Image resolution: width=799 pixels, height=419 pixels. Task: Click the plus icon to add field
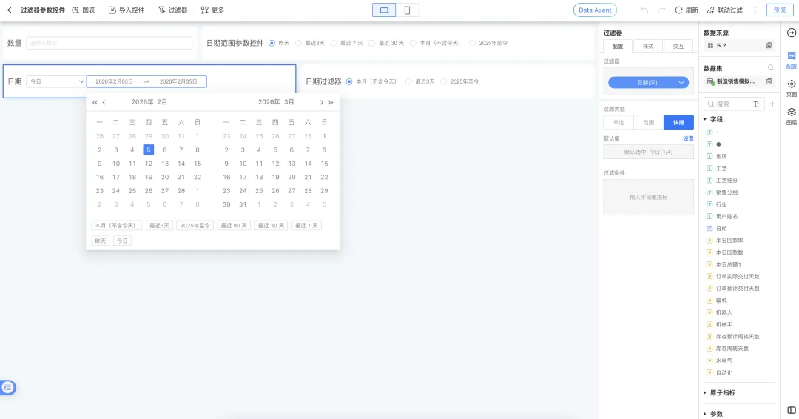pos(772,104)
